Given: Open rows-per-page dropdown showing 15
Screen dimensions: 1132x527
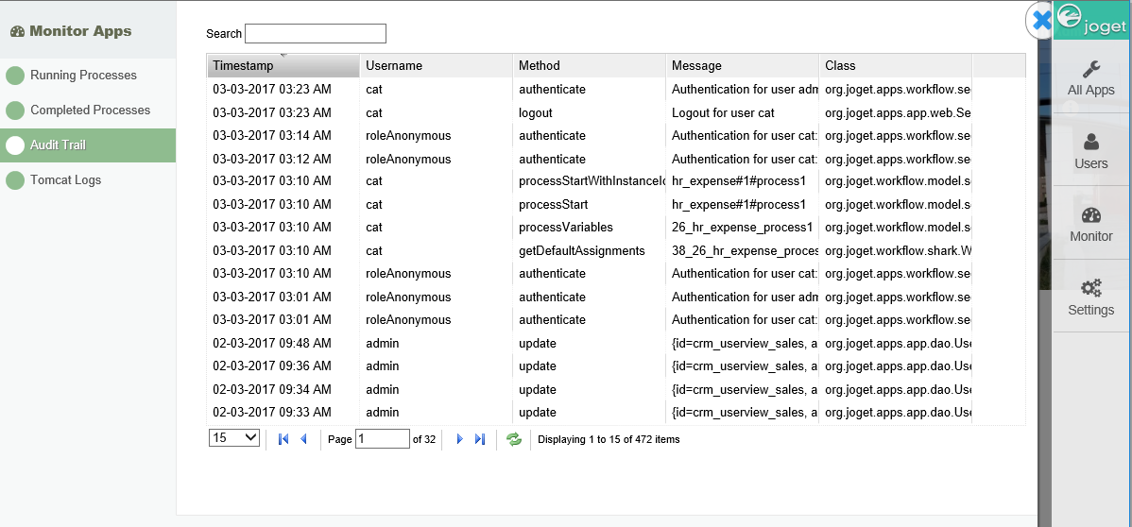Looking at the screenshot, I should pyautogui.click(x=234, y=438).
